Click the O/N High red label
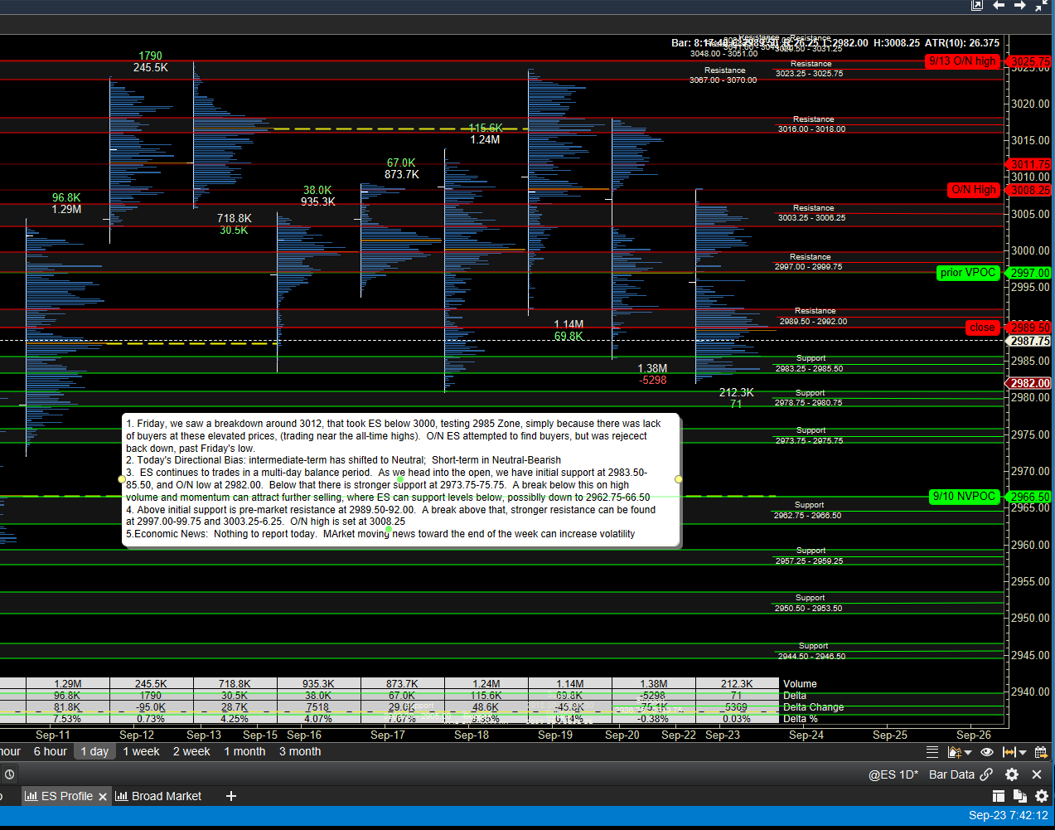This screenshot has height=830, width=1055. pos(974,190)
